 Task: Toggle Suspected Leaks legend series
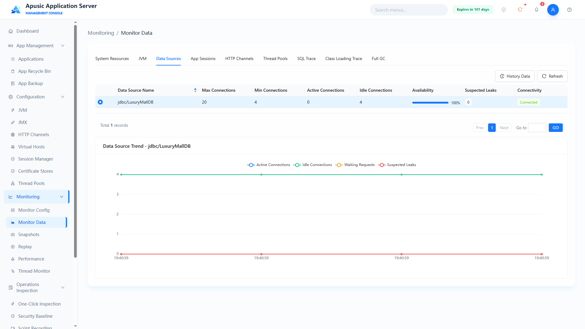[397, 165]
